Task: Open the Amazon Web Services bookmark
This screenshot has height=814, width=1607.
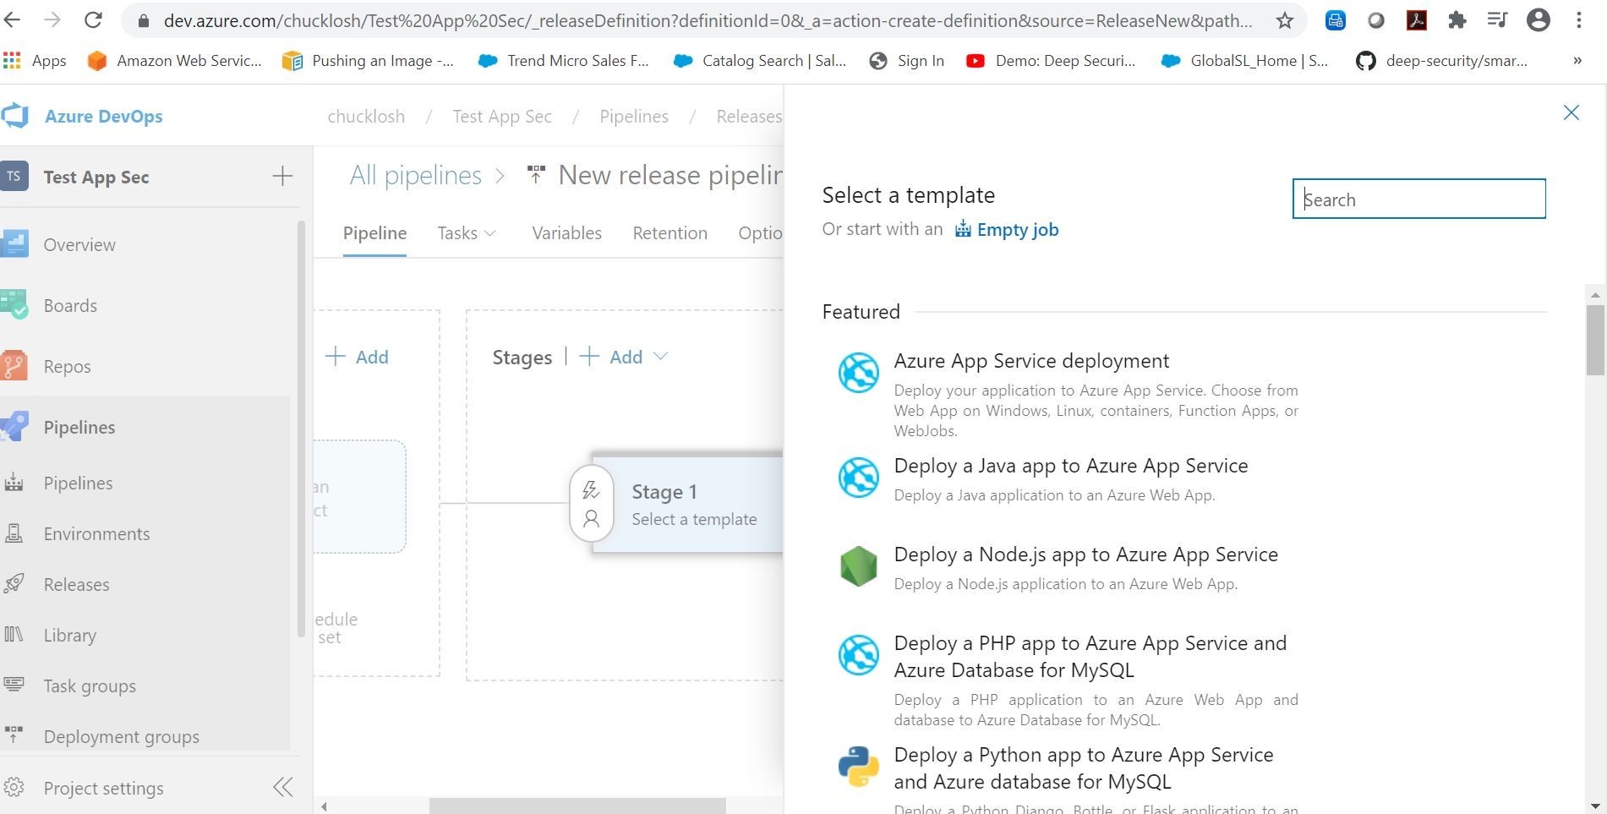Action: [175, 61]
